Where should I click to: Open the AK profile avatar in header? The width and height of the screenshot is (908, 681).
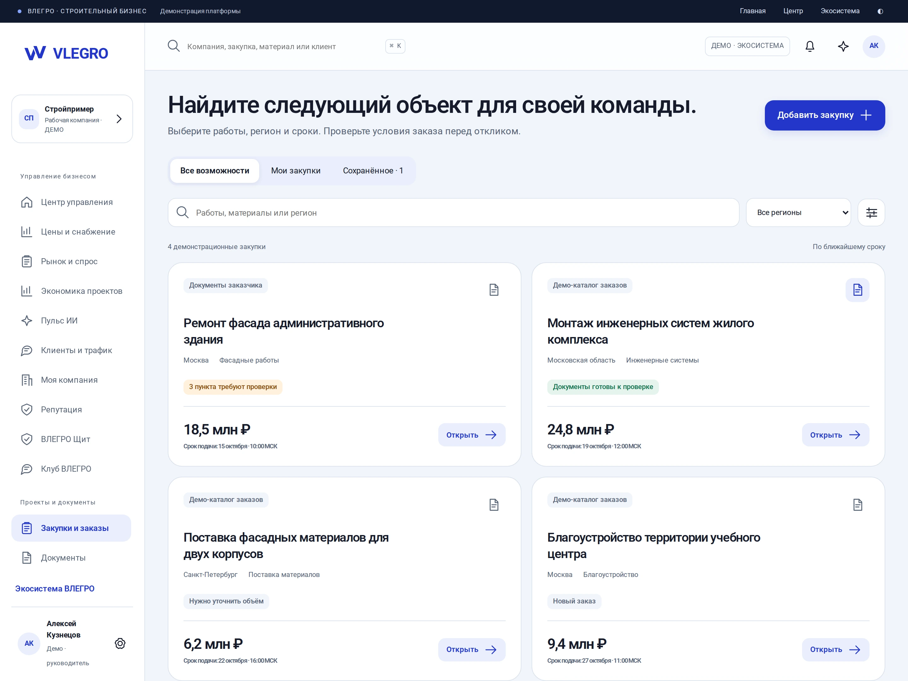coord(874,46)
